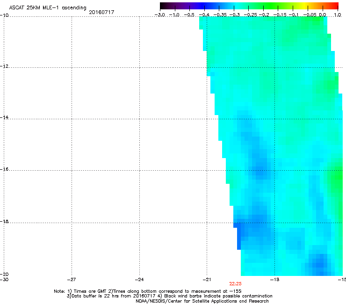
Task: Click the -14 latitude axis label
Action: tap(4, 117)
